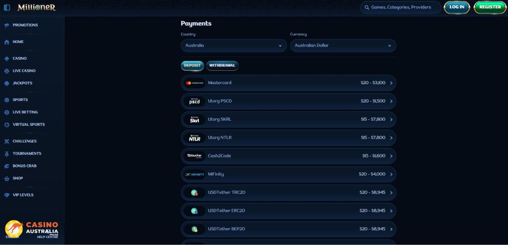Click the USDTether TRC20 method name
The height and width of the screenshot is (245, 508).
227,193
